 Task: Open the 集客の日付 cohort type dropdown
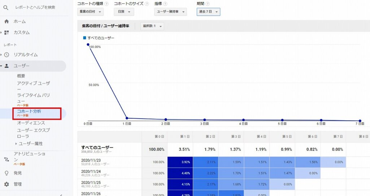[x=90, y=12]
